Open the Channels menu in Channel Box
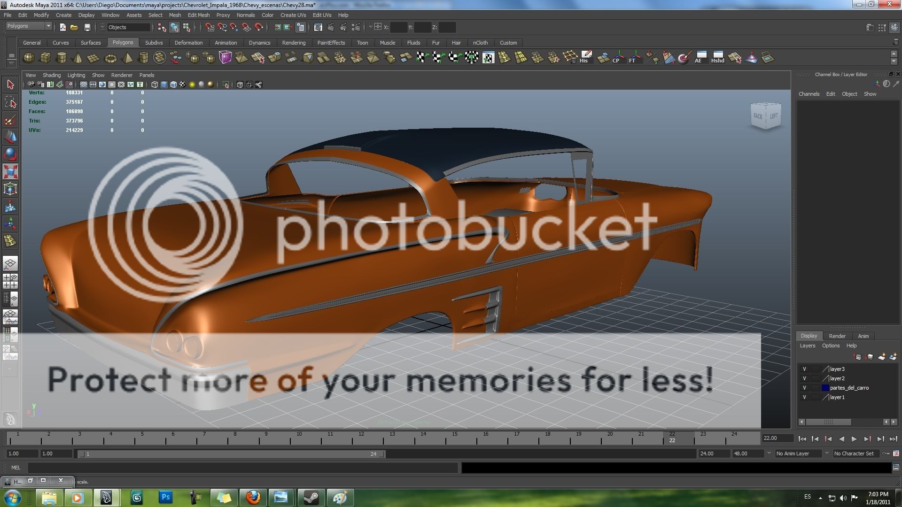This screenshot has width=902, height=507. pyautogui.click(x=809, y=94)
